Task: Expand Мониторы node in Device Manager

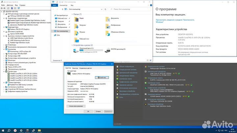Action: [4, 60]
